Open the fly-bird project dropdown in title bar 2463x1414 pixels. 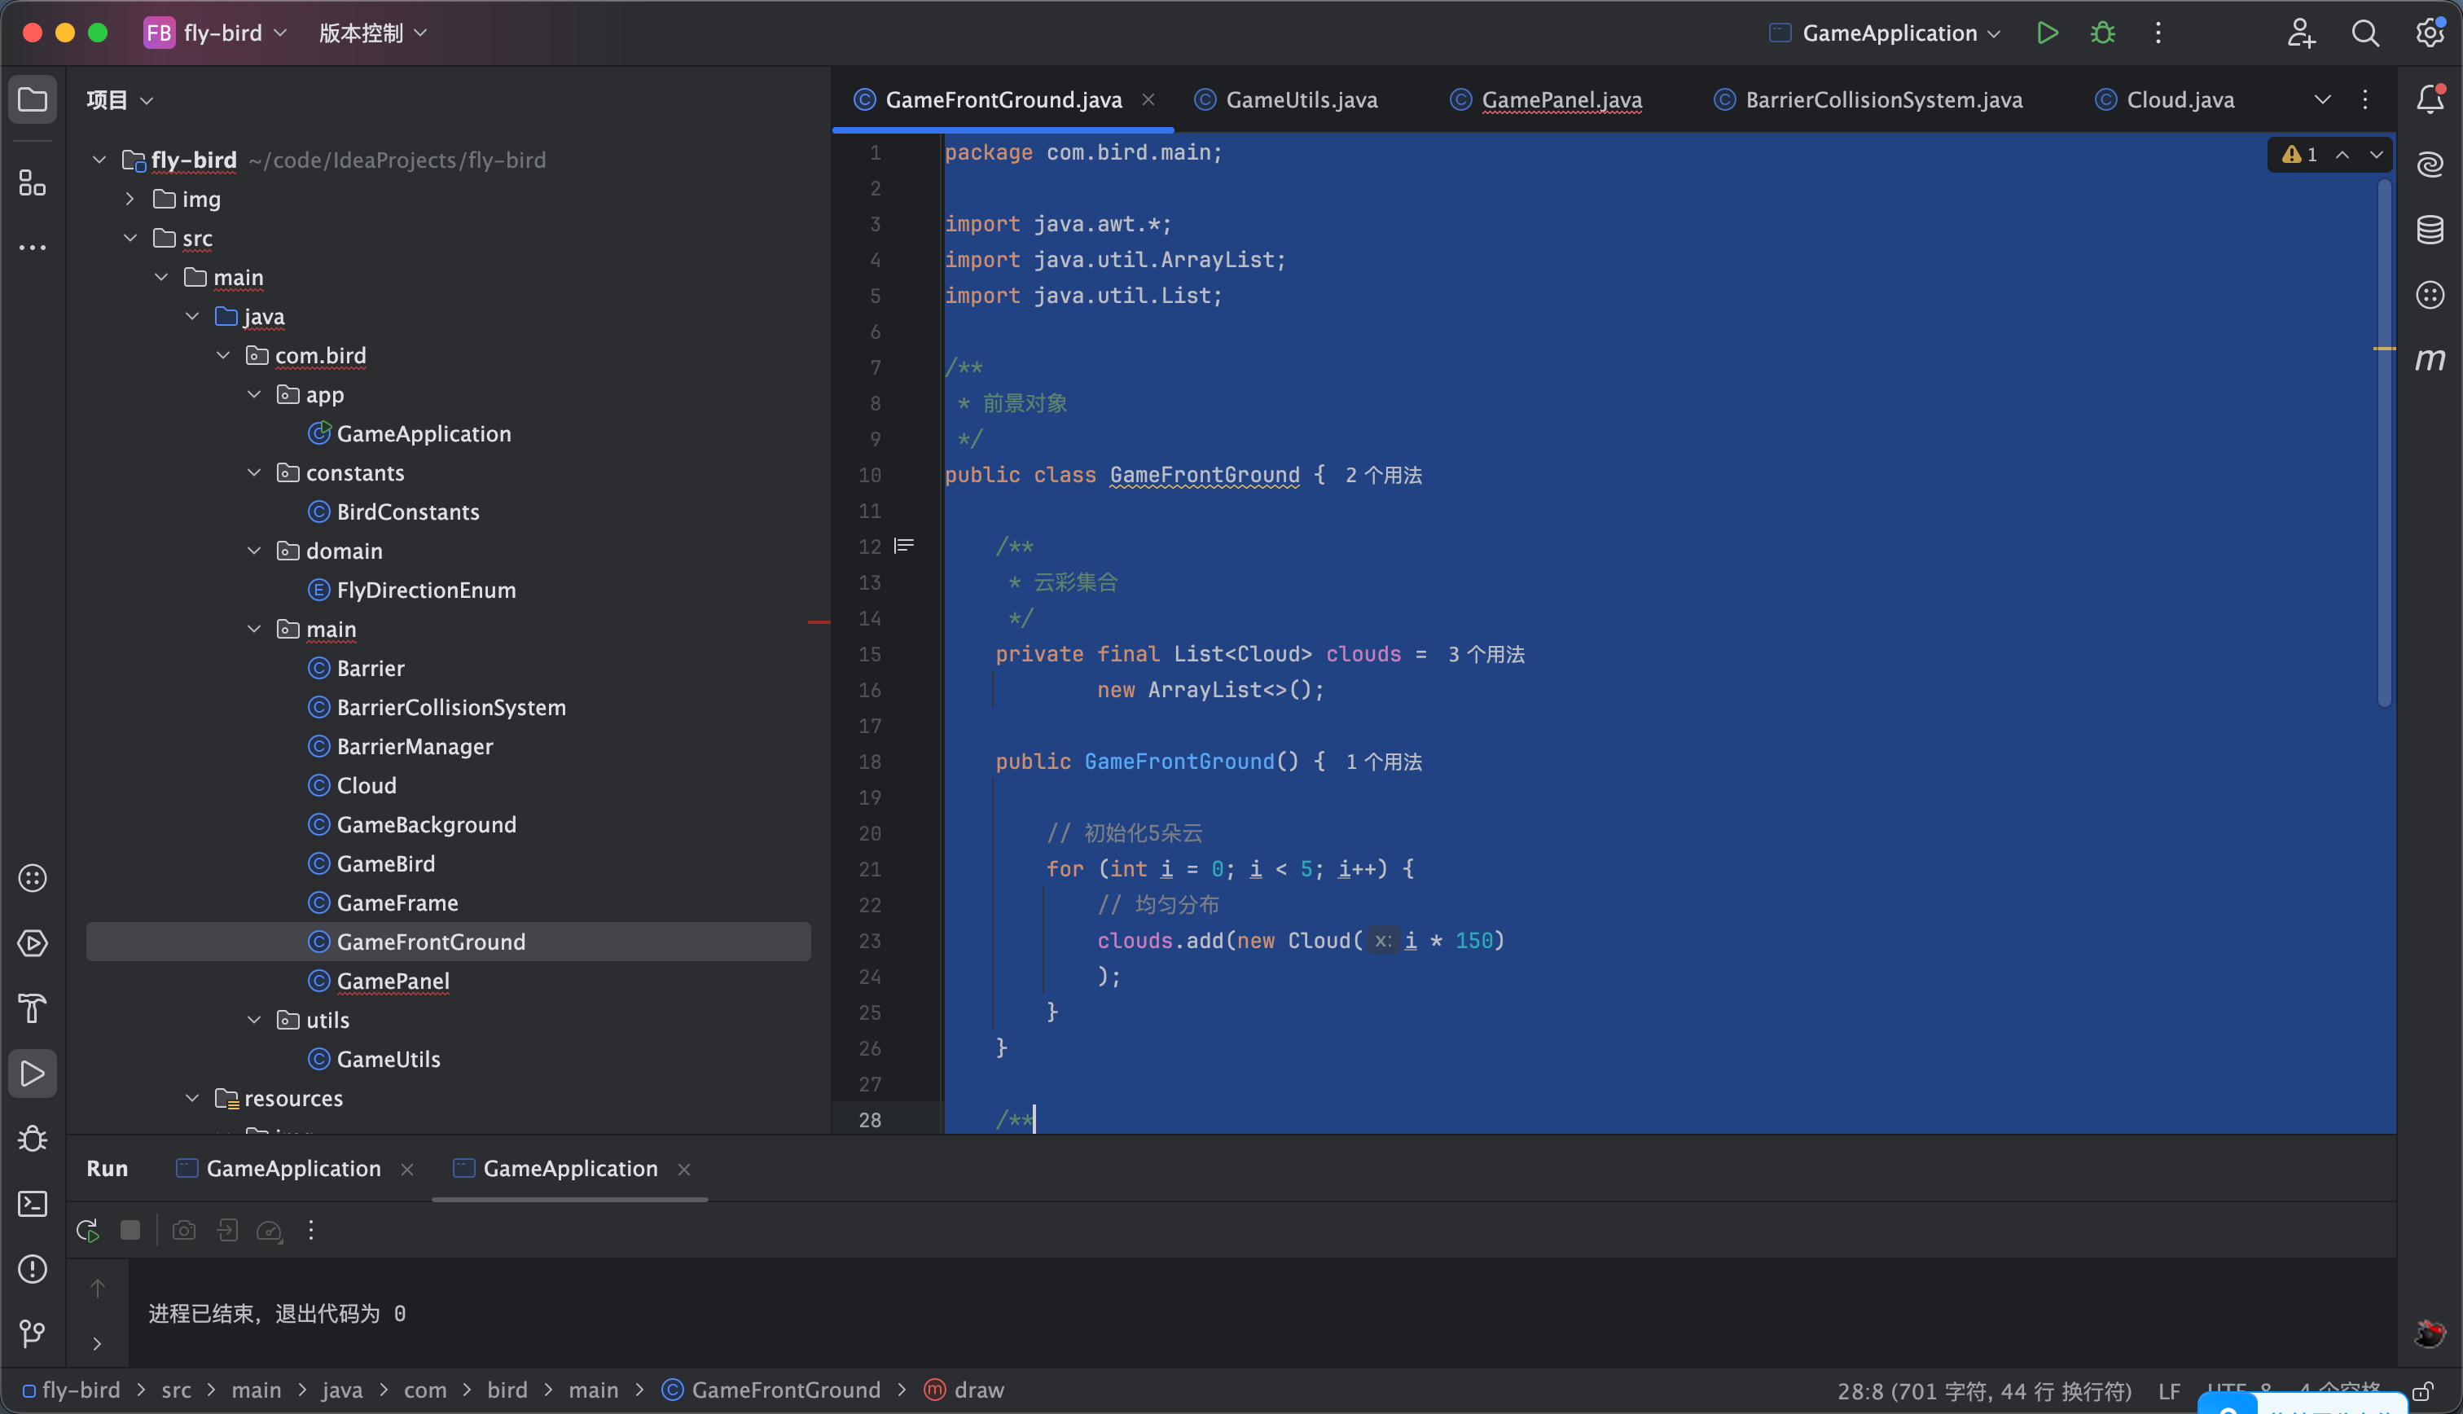click(x=216, y=33)
